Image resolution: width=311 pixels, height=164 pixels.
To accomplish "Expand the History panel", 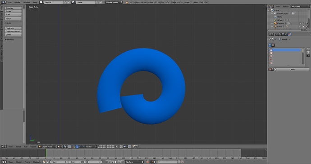I will tap(6, 40).
